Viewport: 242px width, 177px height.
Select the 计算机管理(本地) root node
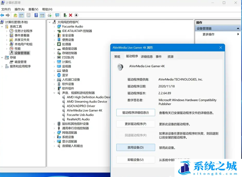tap(17, 22)
